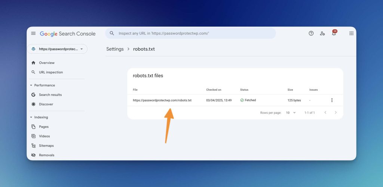
Task: Click the 'Status' column header
Action: (x=244, y=90)
